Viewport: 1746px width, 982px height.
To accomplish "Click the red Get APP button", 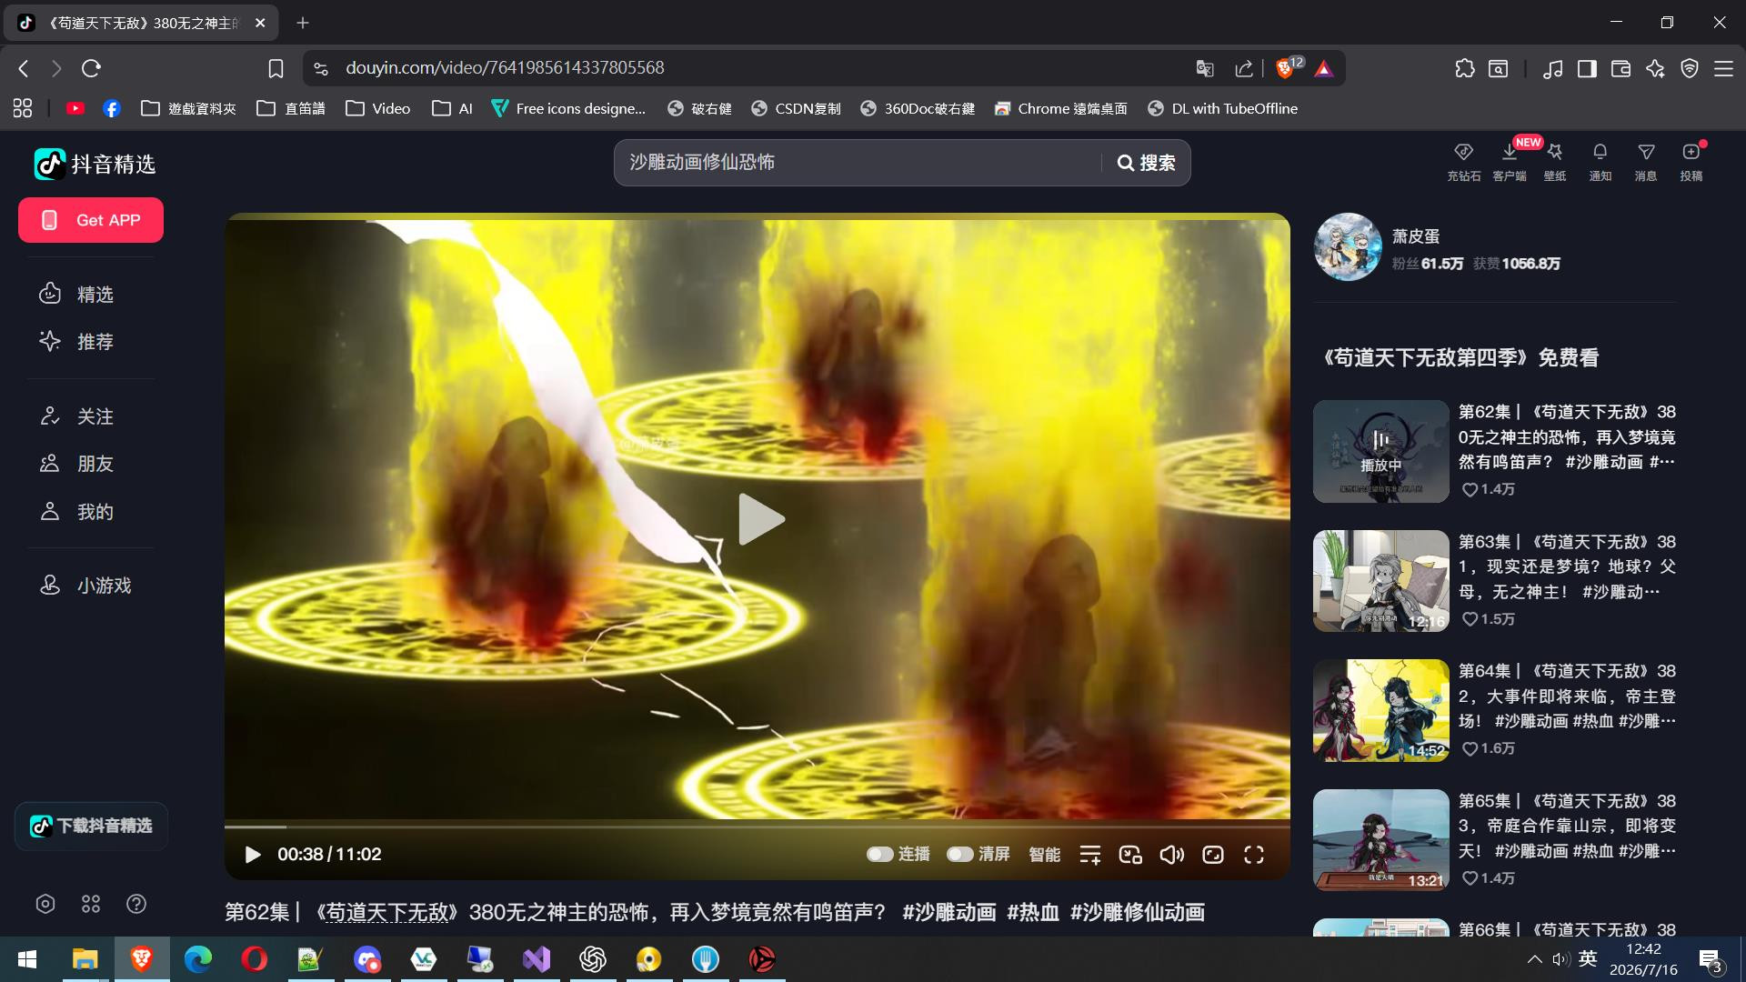I will (91, 220).
